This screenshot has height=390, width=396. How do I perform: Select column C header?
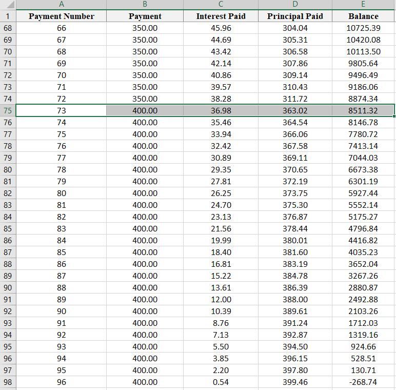click(x=221, y=5)
